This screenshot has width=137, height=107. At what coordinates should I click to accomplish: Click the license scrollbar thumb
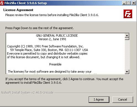click(x=127, y=39)
